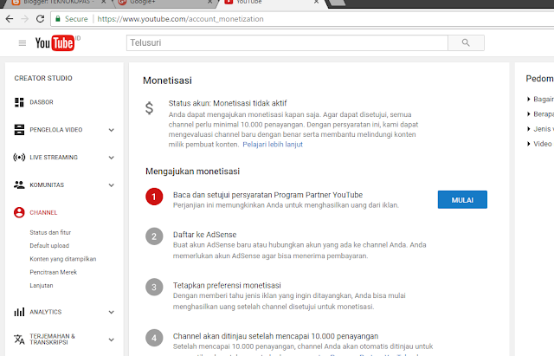The width and height of the screenshot is (554, 356).
Task: Click the CREATOR STUDIO heading
Action: [43, 78]
